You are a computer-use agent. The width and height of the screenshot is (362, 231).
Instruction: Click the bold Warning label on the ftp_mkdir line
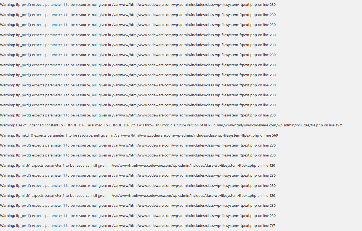7,135
